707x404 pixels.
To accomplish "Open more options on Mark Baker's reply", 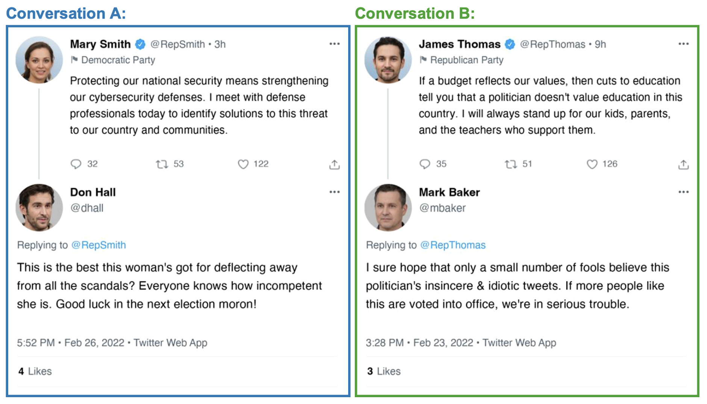I will (683, 192).
